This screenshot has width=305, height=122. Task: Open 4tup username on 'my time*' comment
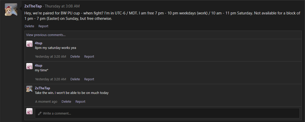pos(38,65)
